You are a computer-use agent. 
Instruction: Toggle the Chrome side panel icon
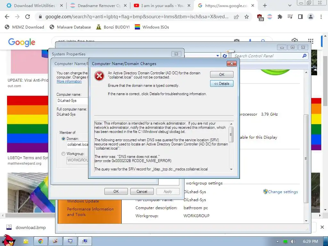click(300, 17)
